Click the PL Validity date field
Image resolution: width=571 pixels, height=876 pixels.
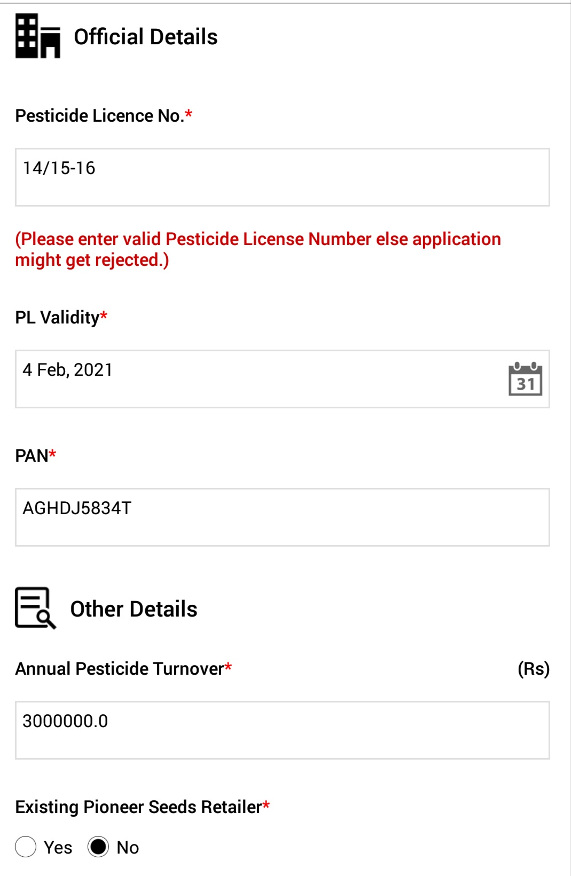pyautogui.click(x=283, y=379)
